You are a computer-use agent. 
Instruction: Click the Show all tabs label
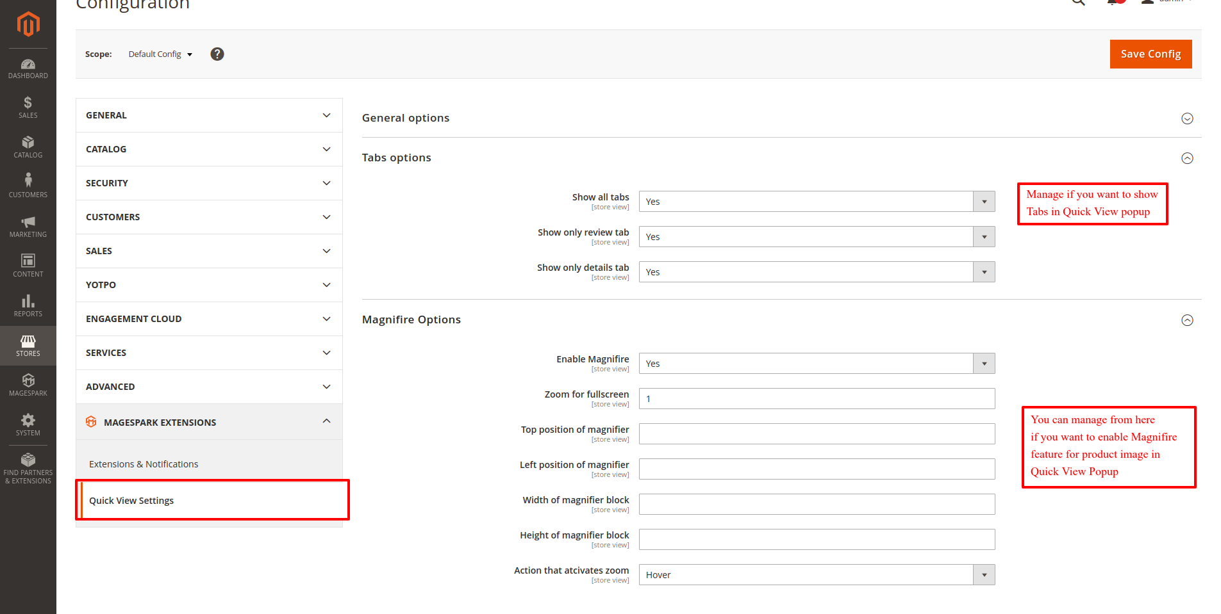[601, 197]
